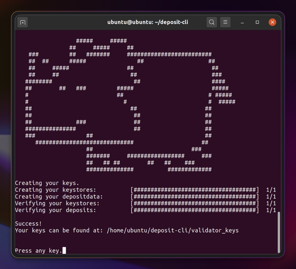This screenshot has height=269, width=296.
Task: Click the 'Verifying your keystores:' label
Action: (57, 203)
